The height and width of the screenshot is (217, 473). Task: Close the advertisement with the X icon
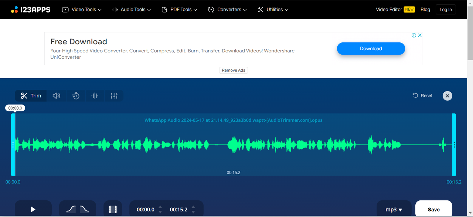[x=420, y=35]
